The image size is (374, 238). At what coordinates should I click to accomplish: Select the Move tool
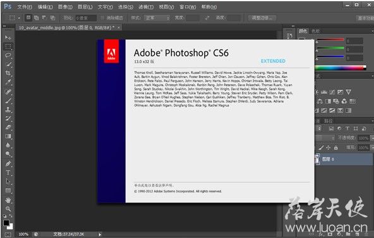(x=8, y=37)
